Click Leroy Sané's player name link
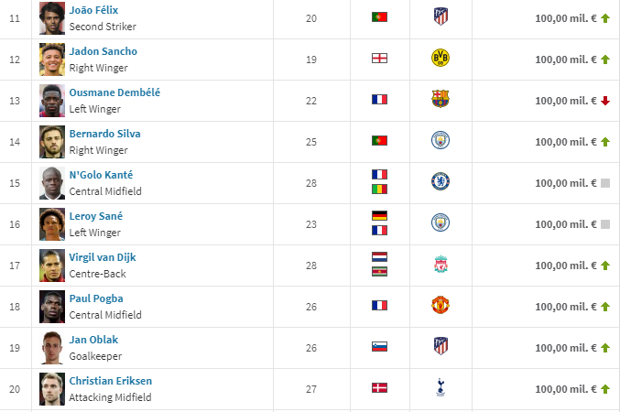 [95, 216]
